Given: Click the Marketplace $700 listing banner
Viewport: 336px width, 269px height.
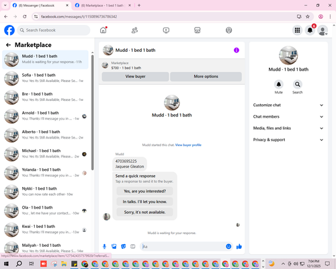Looking at the screenshot, I should pos(171,65).
